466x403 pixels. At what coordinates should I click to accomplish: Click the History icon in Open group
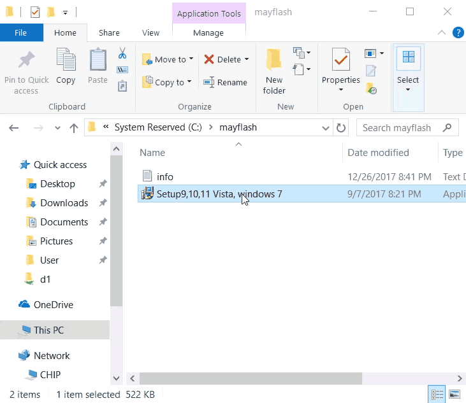tap(371, 88)
